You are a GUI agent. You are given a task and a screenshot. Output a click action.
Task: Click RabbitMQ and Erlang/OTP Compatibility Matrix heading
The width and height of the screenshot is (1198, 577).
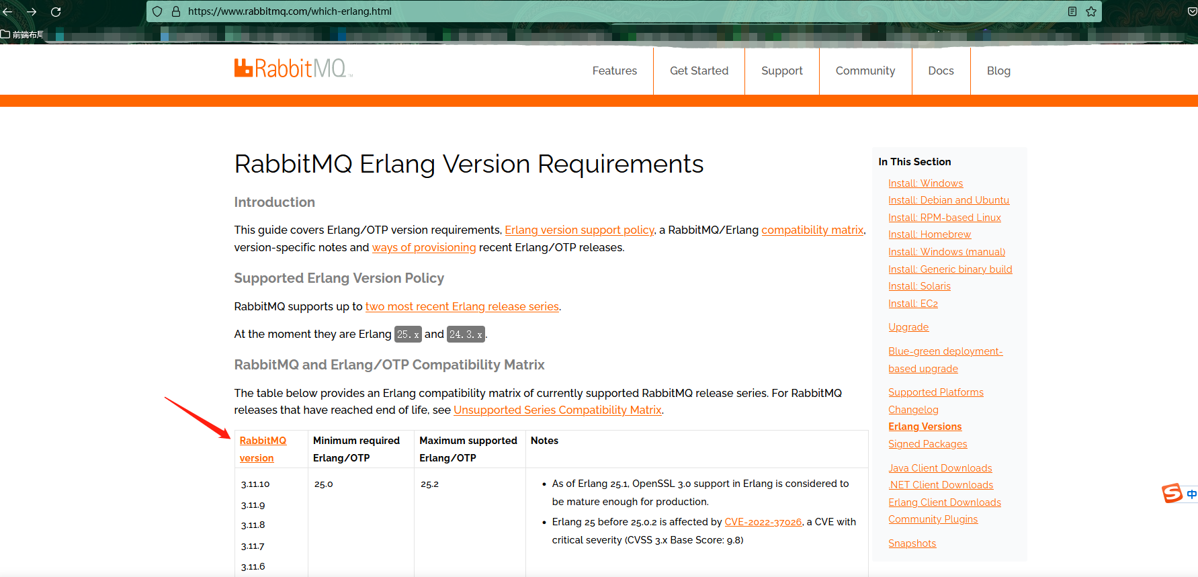389,365
